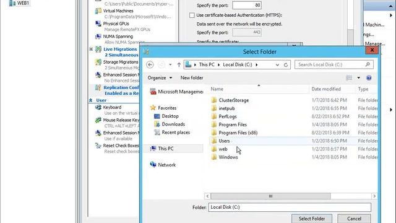Click This PC in the address breadcrumb
Image resolution: width=396 pixels, height=223 pixels.
(207, 64)
